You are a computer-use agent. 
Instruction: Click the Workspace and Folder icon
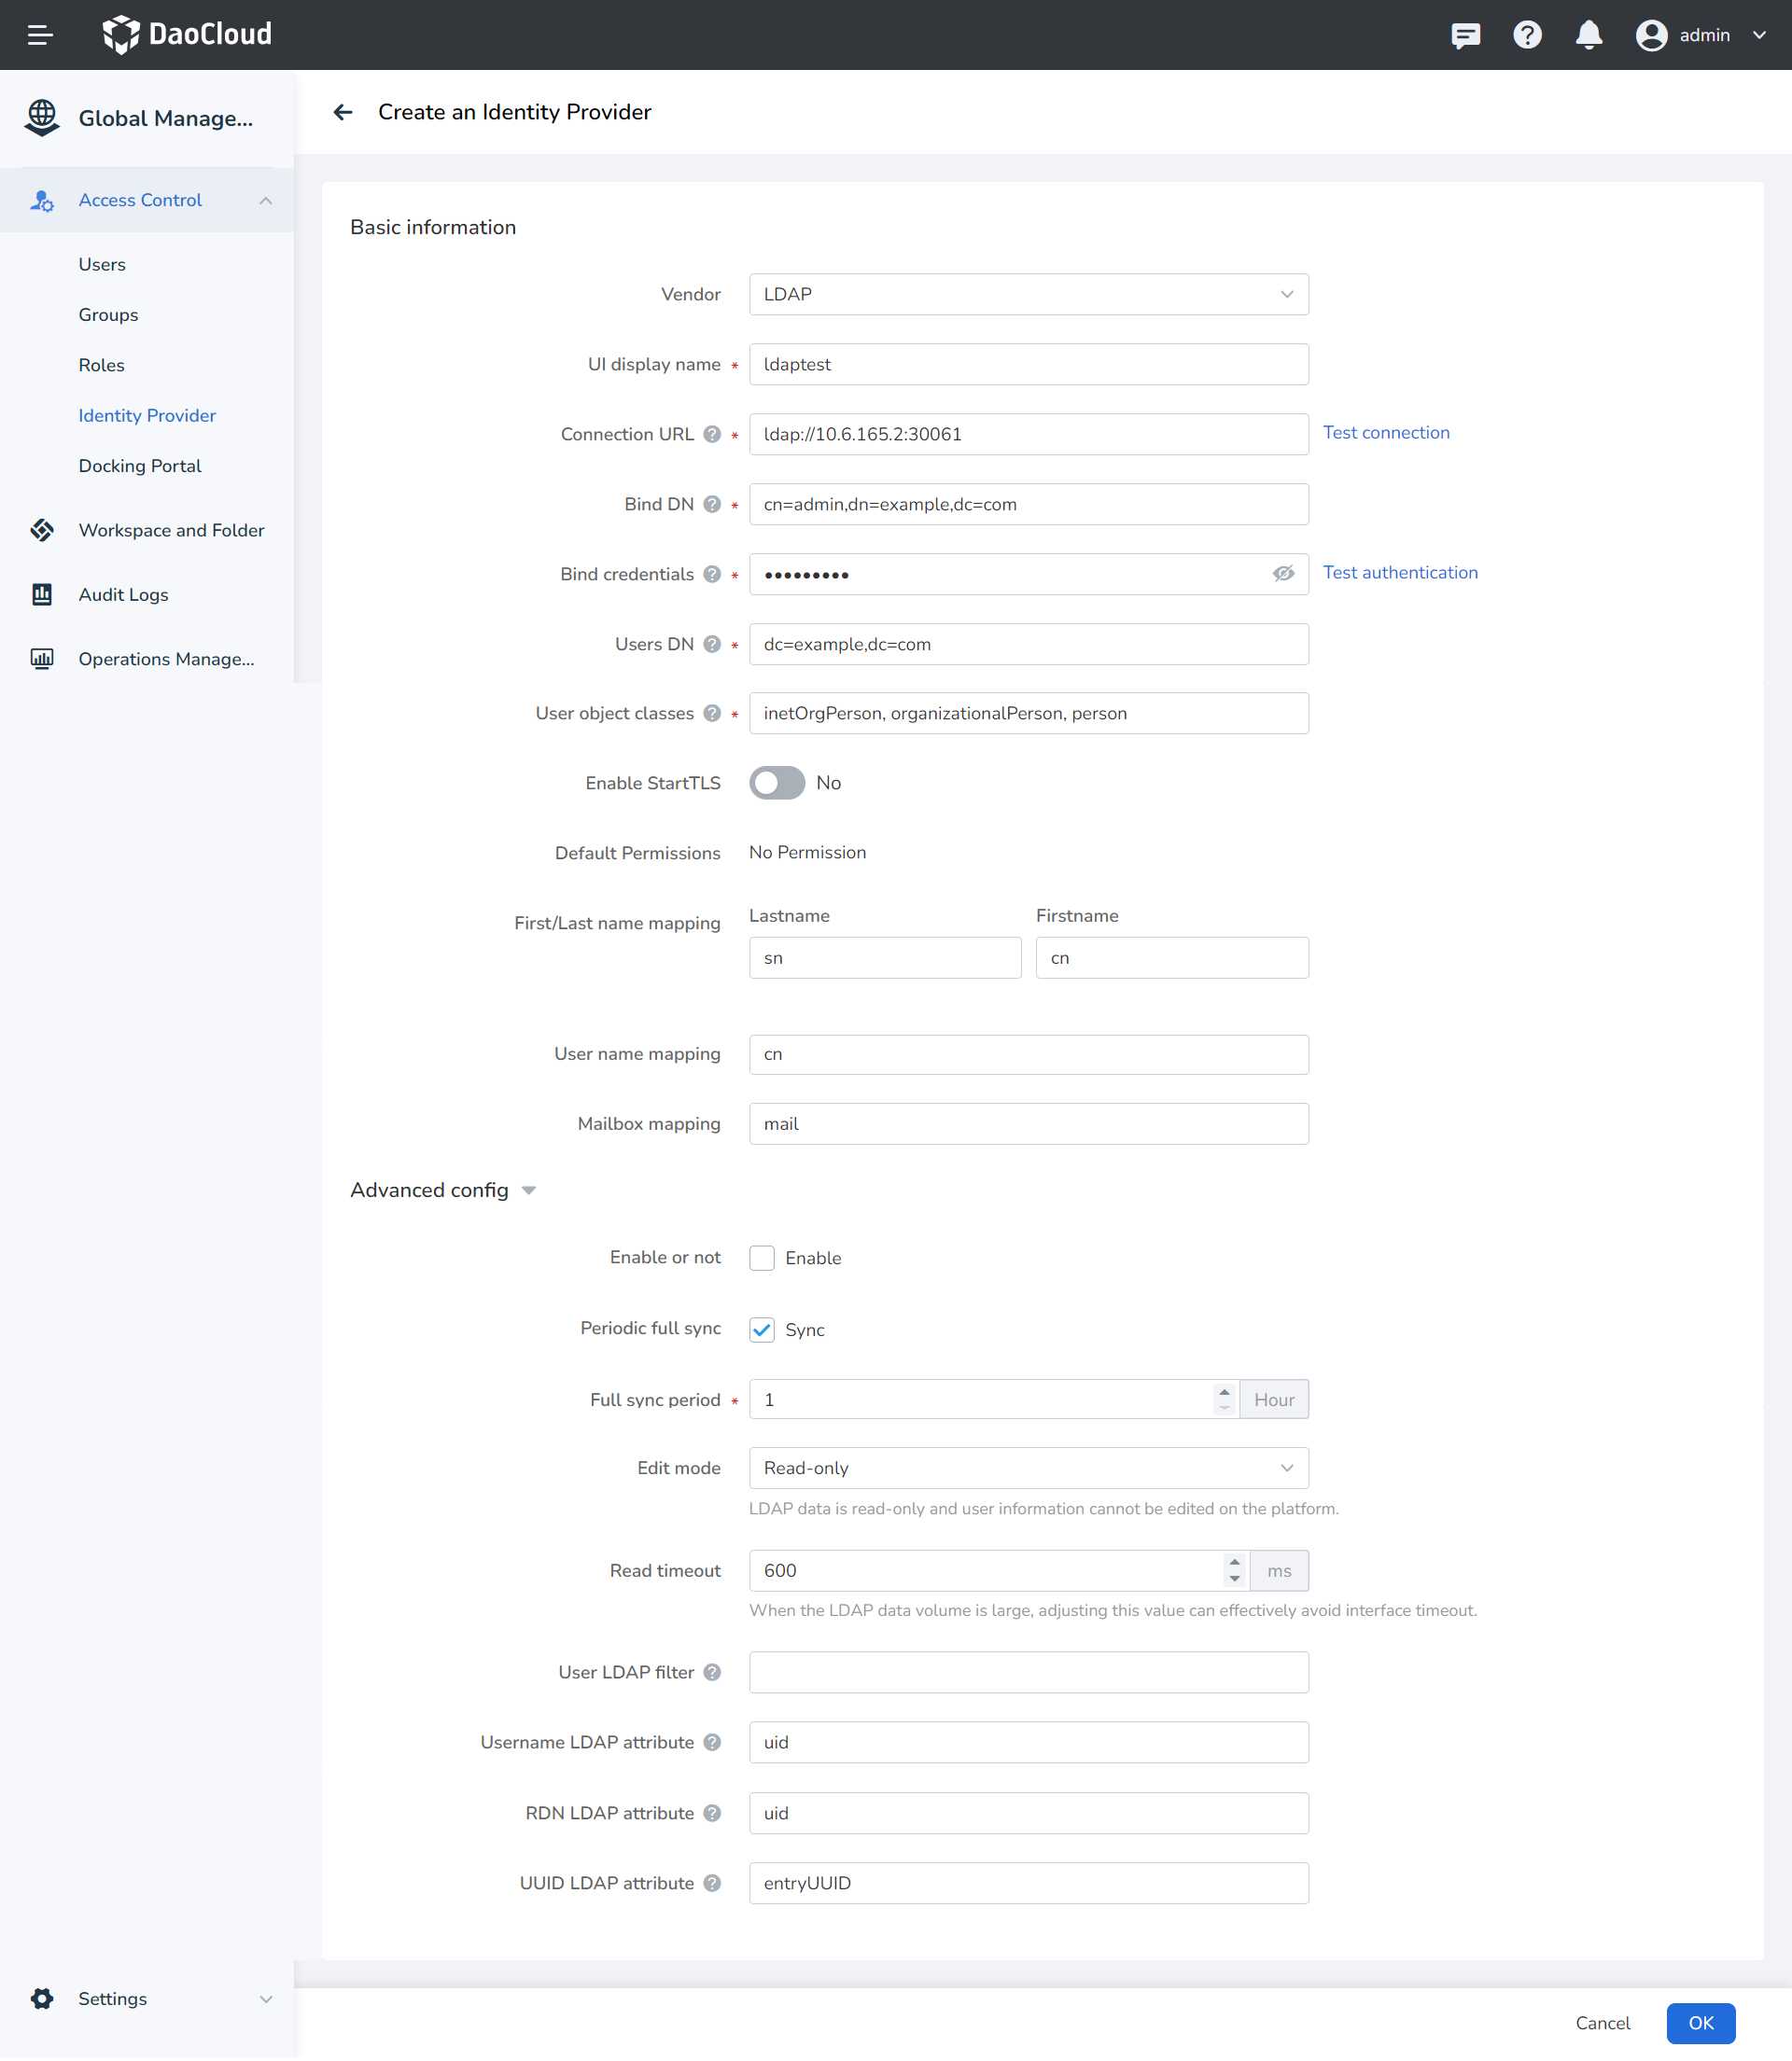coord(42,529)
